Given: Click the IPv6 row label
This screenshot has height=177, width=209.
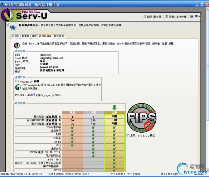Looking at the screenshot, I should point(59,145).
